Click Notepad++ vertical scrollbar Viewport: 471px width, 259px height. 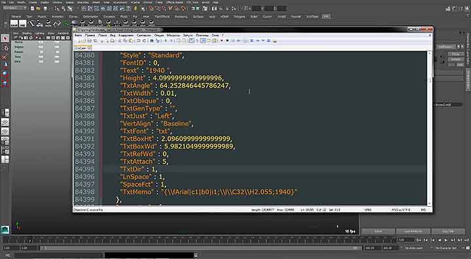(x=429, y=128)
